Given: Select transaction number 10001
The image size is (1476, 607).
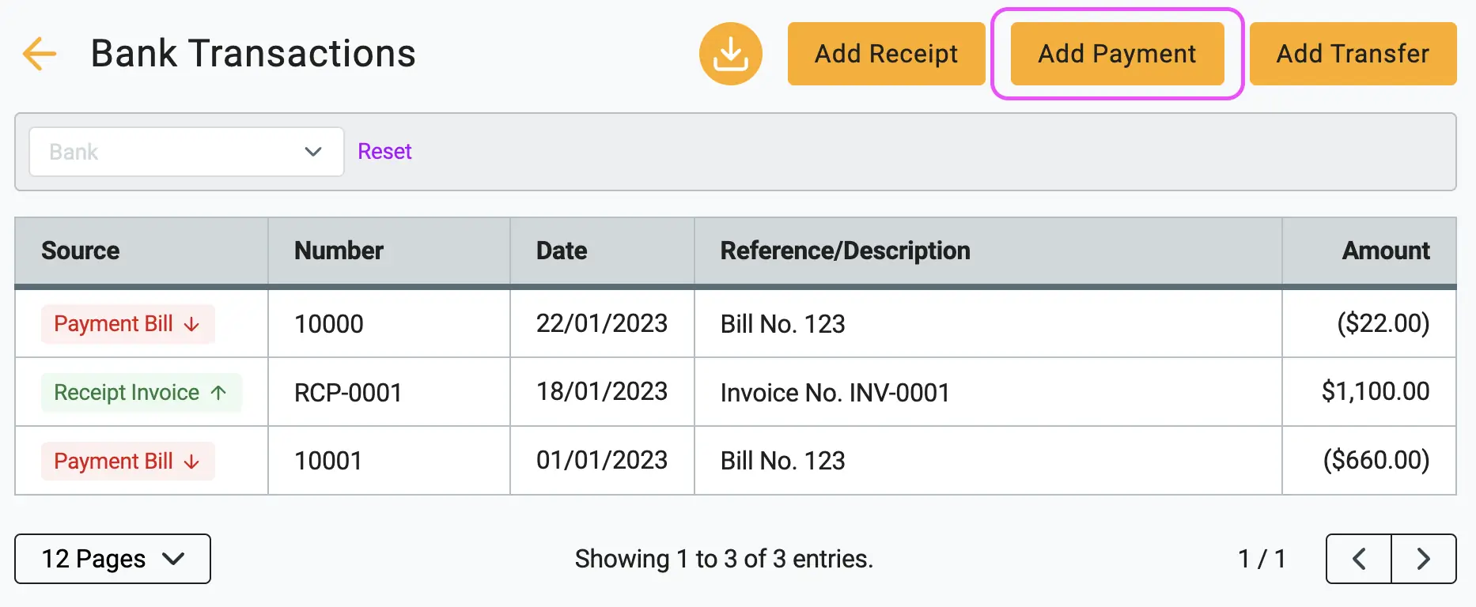Looking at the screenshot, I should click(328, 461).
